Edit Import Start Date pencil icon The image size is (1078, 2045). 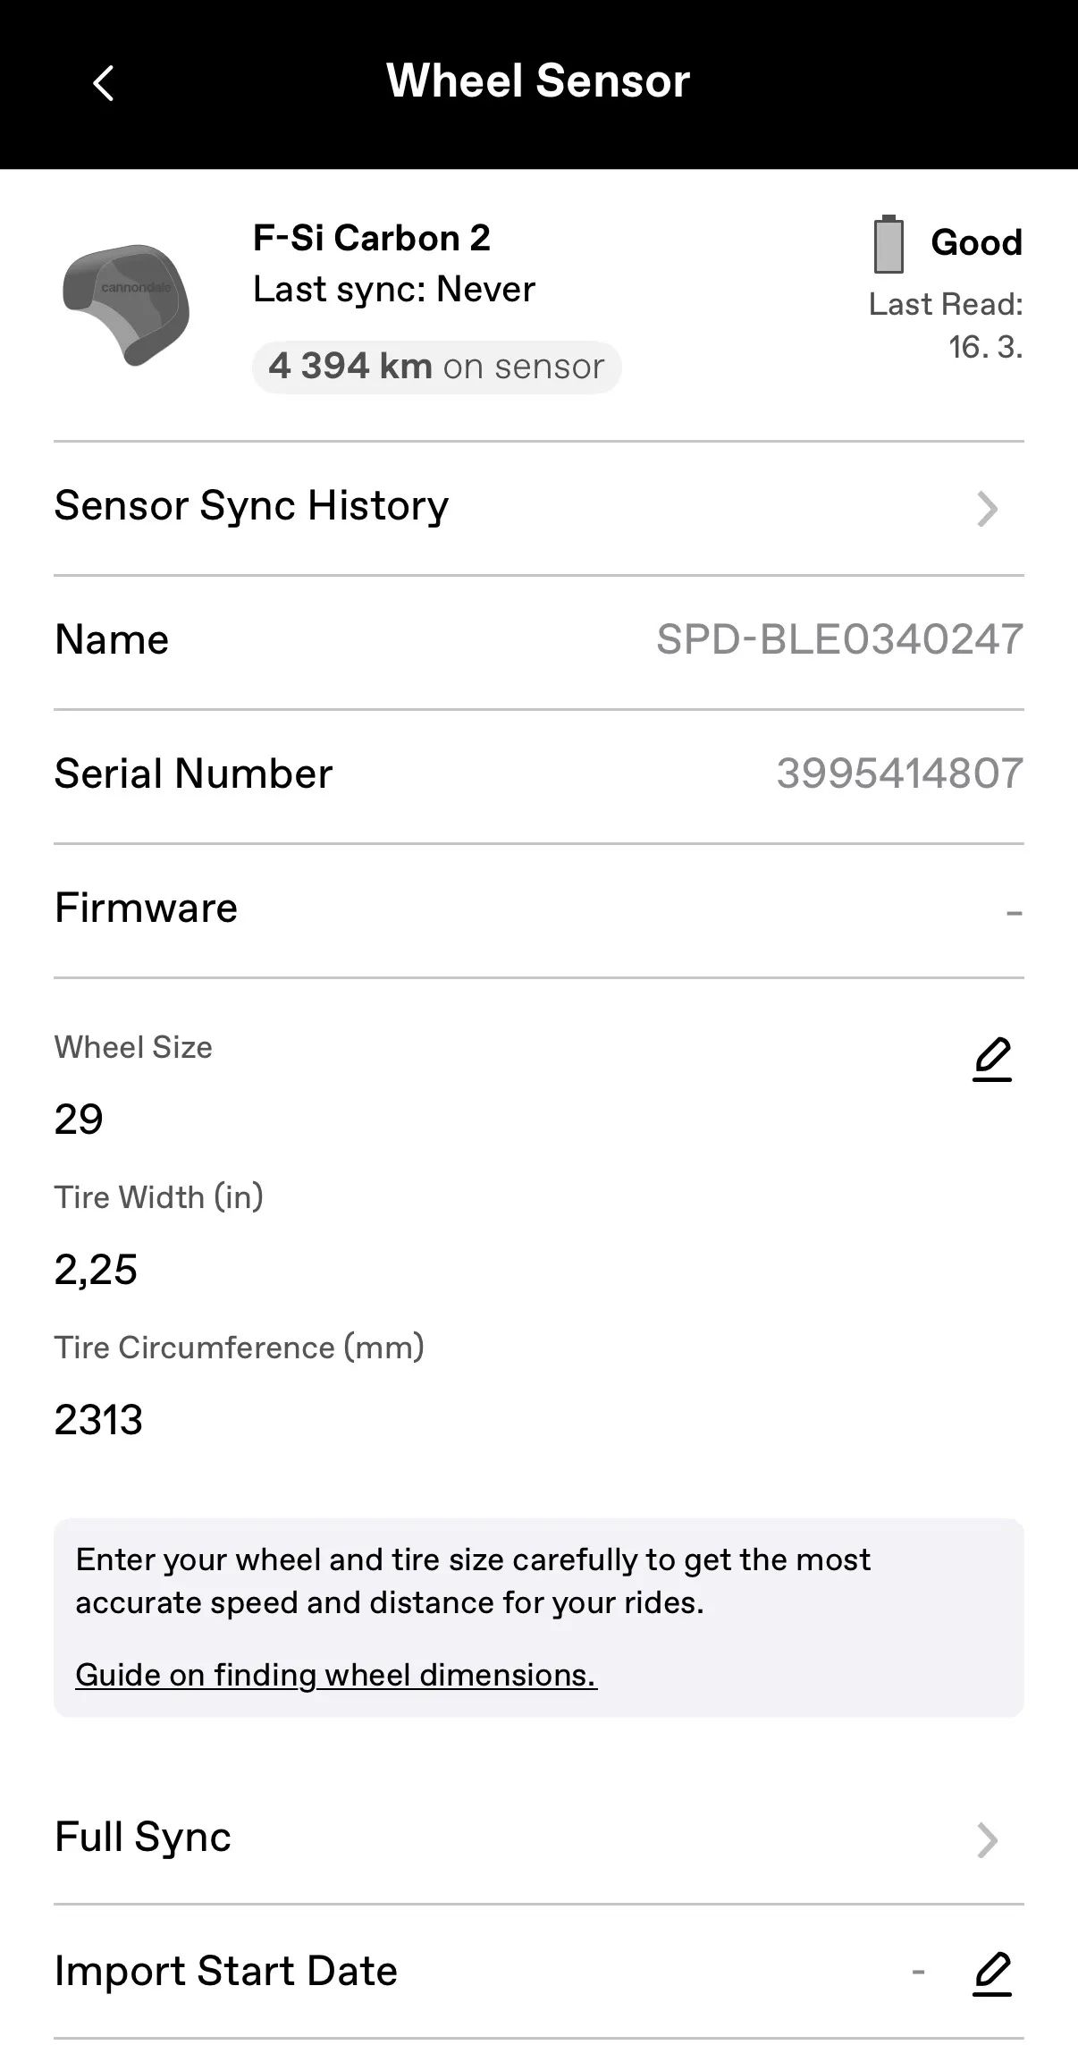pos(991,1973)
